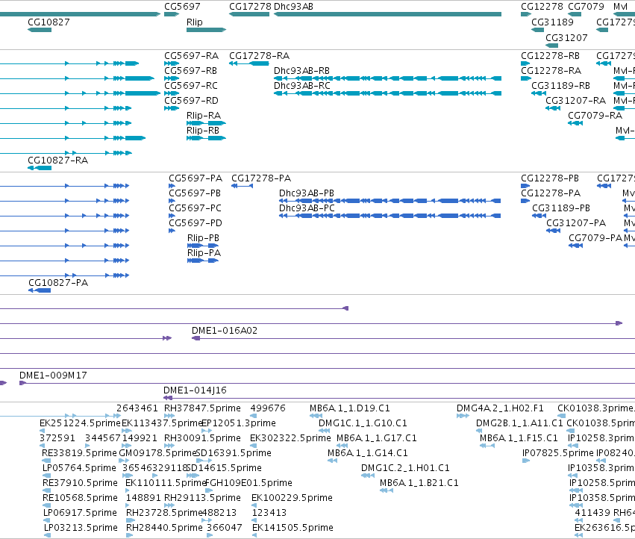Click the CG17278 gene span
The width and height of the screenshot is (635, 539).
[x=249, y=14]
